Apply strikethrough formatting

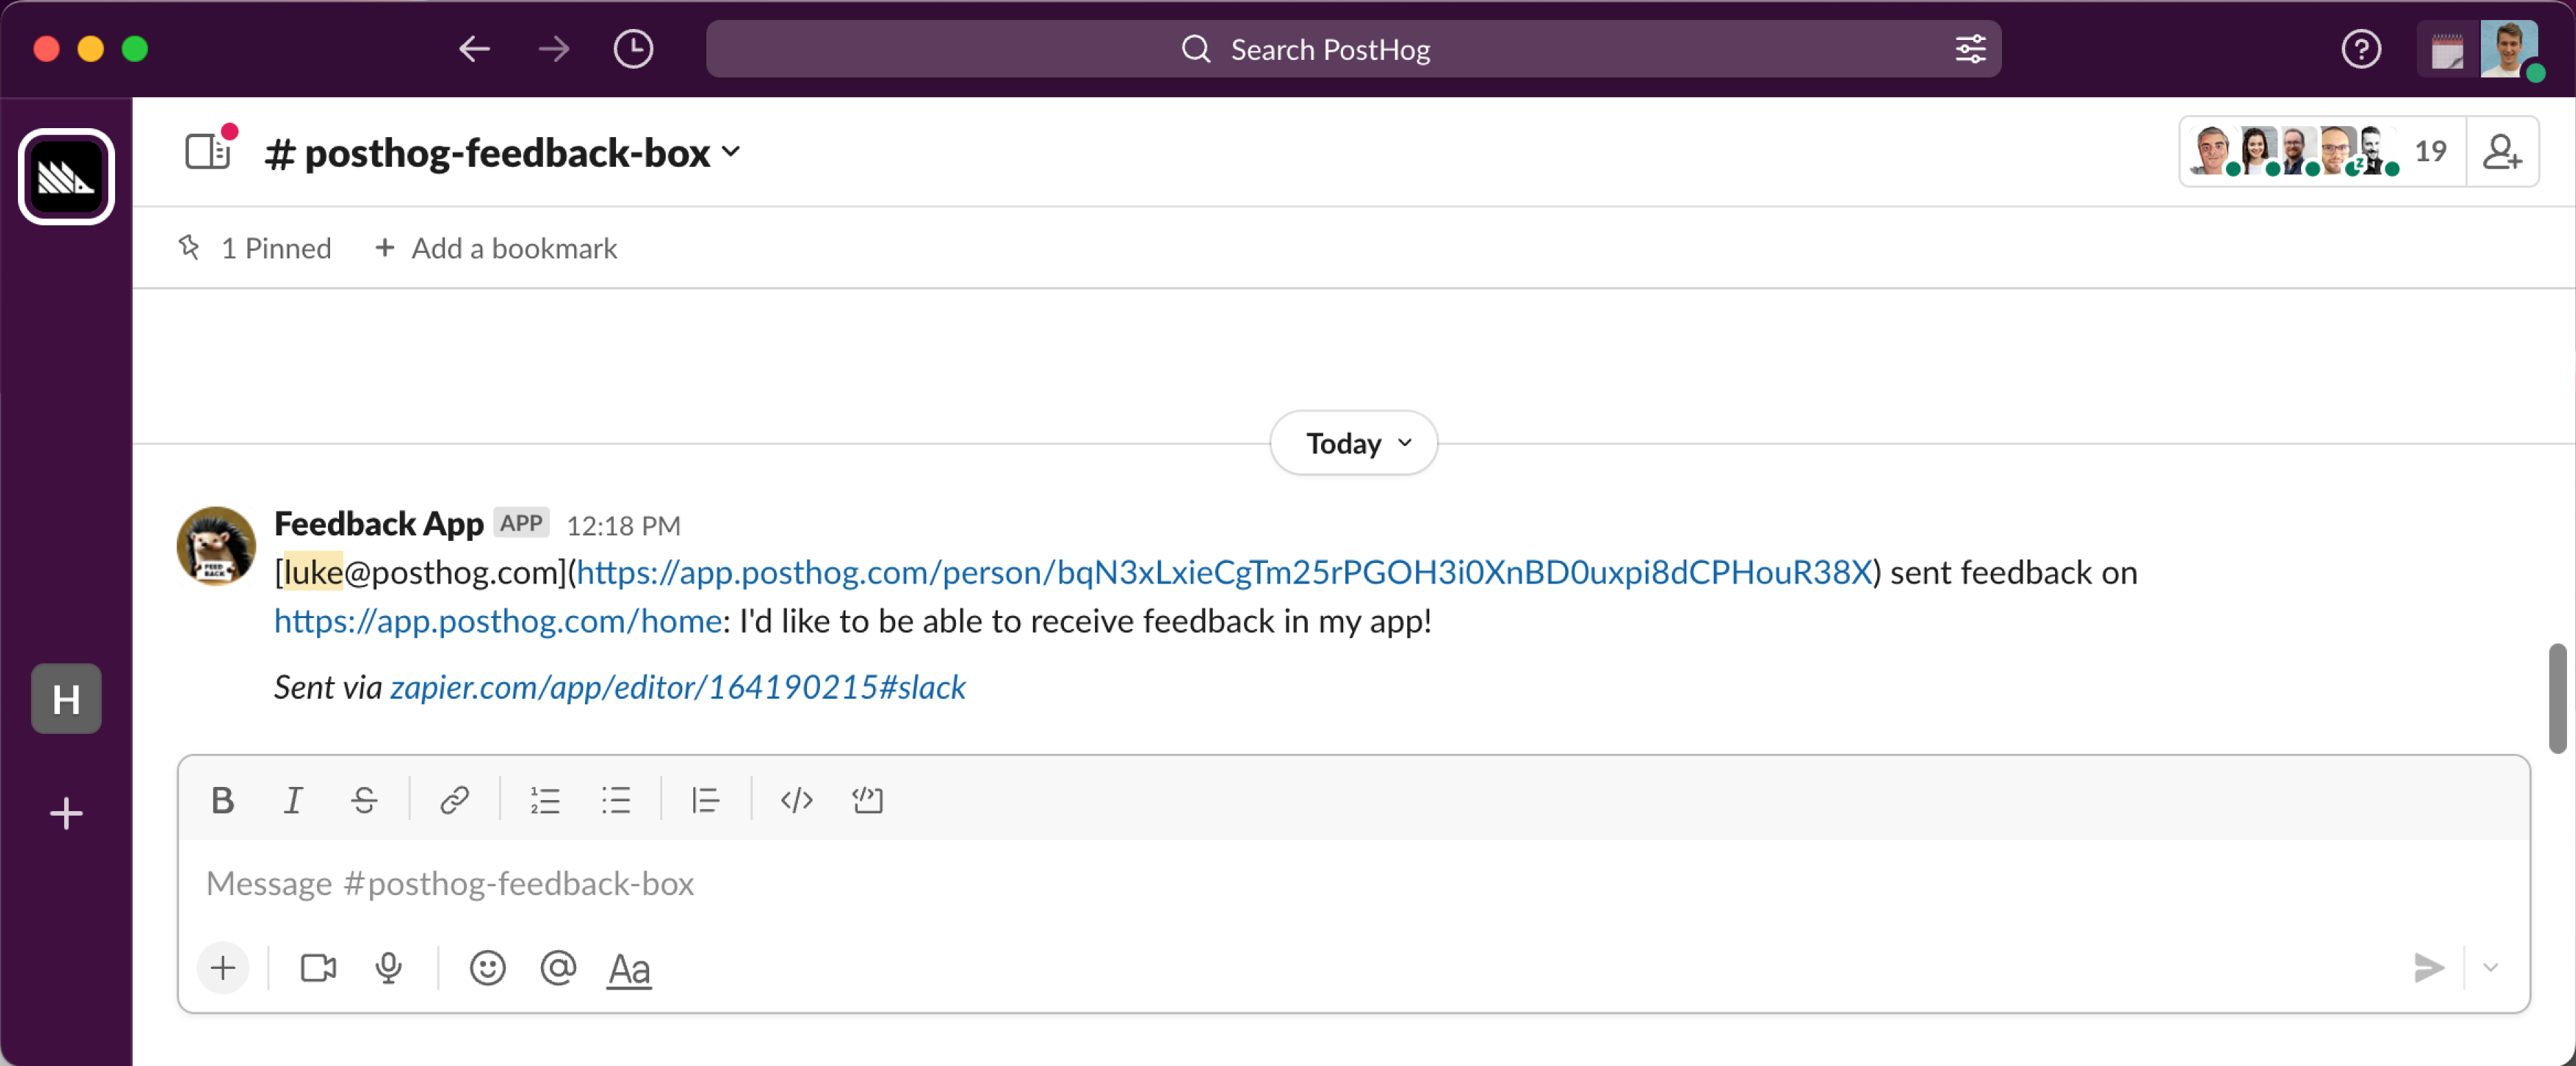coord(364,800)
